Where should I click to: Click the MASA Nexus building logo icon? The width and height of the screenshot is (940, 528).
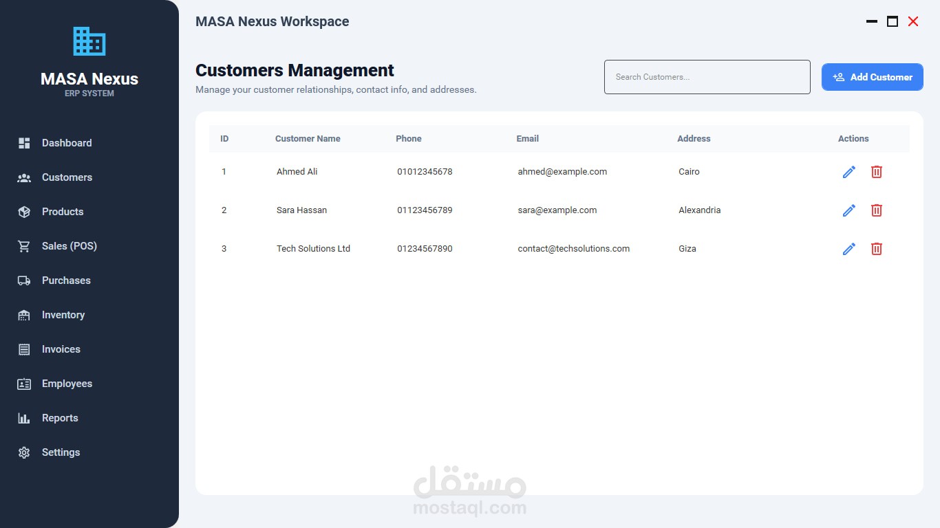point(89,41)
